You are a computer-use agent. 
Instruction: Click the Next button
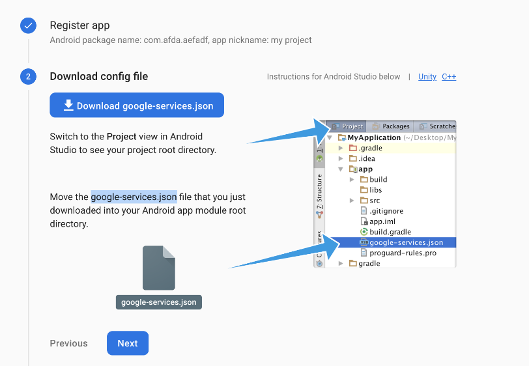click(x=128, y=343)
